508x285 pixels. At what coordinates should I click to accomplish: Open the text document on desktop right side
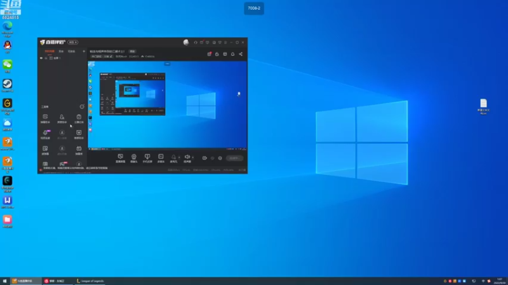(483, 106)
